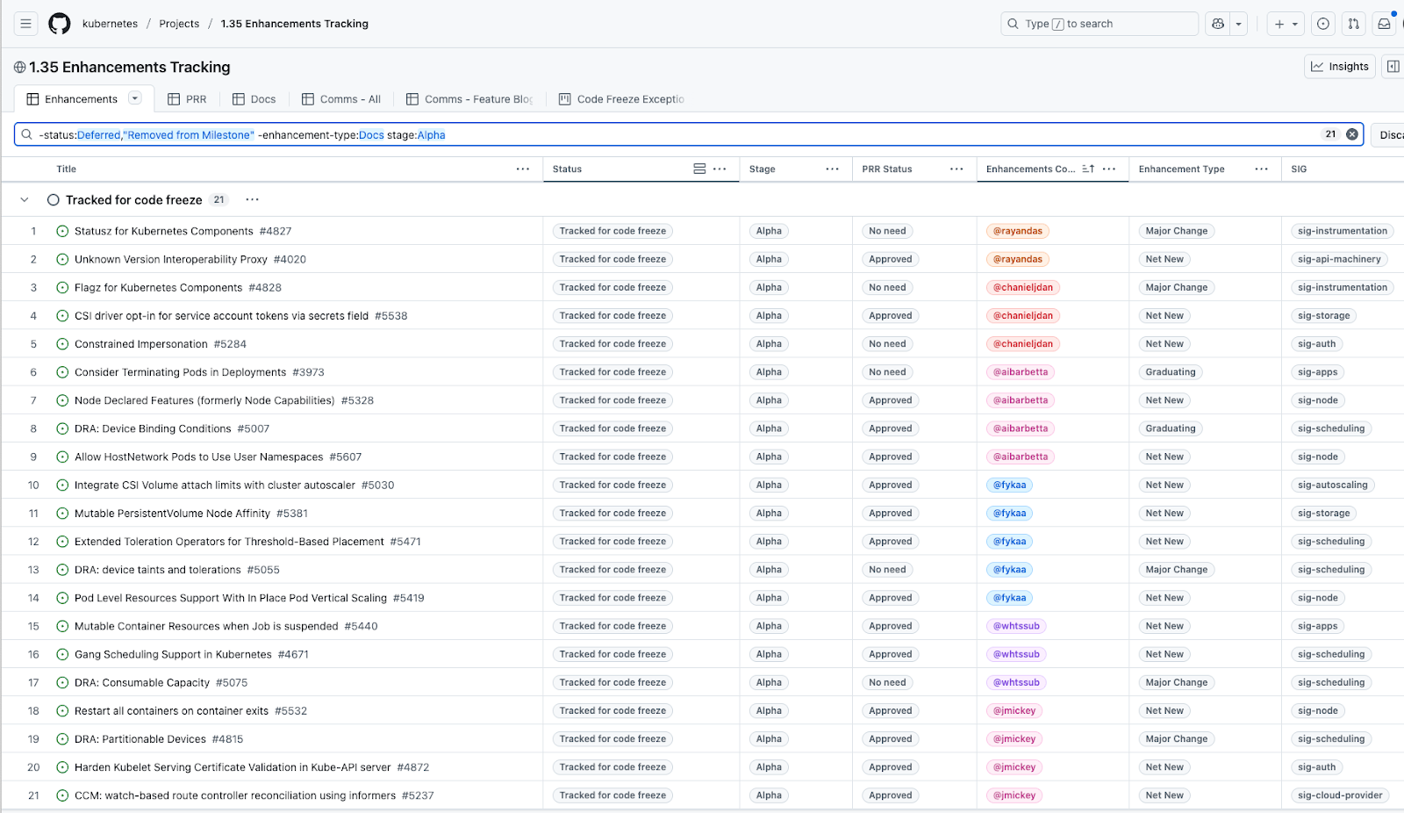The width and height of the screenshot is (1404, 813).
Task: Click the open issue icon for Constrained Impersonation
Action: (x=62, y=344)
